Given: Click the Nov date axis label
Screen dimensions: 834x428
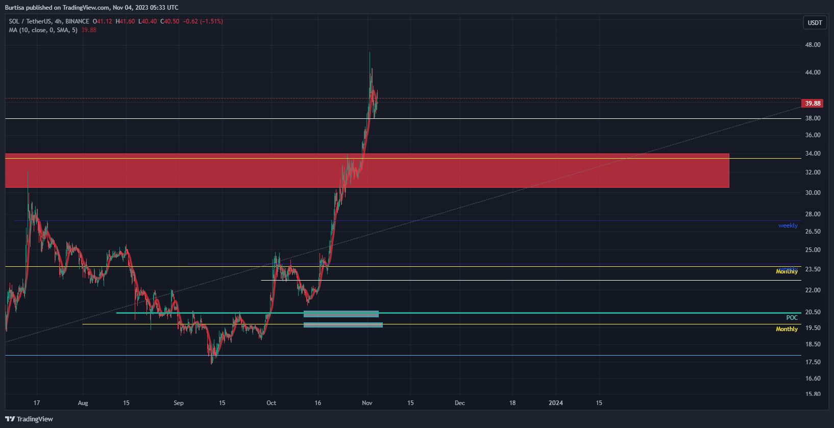Looking at the screenshot, I should coord(367,403).
